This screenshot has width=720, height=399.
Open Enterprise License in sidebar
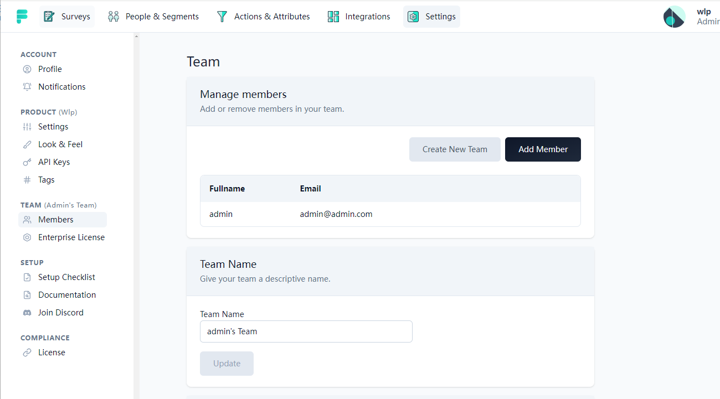pos(71,237)
